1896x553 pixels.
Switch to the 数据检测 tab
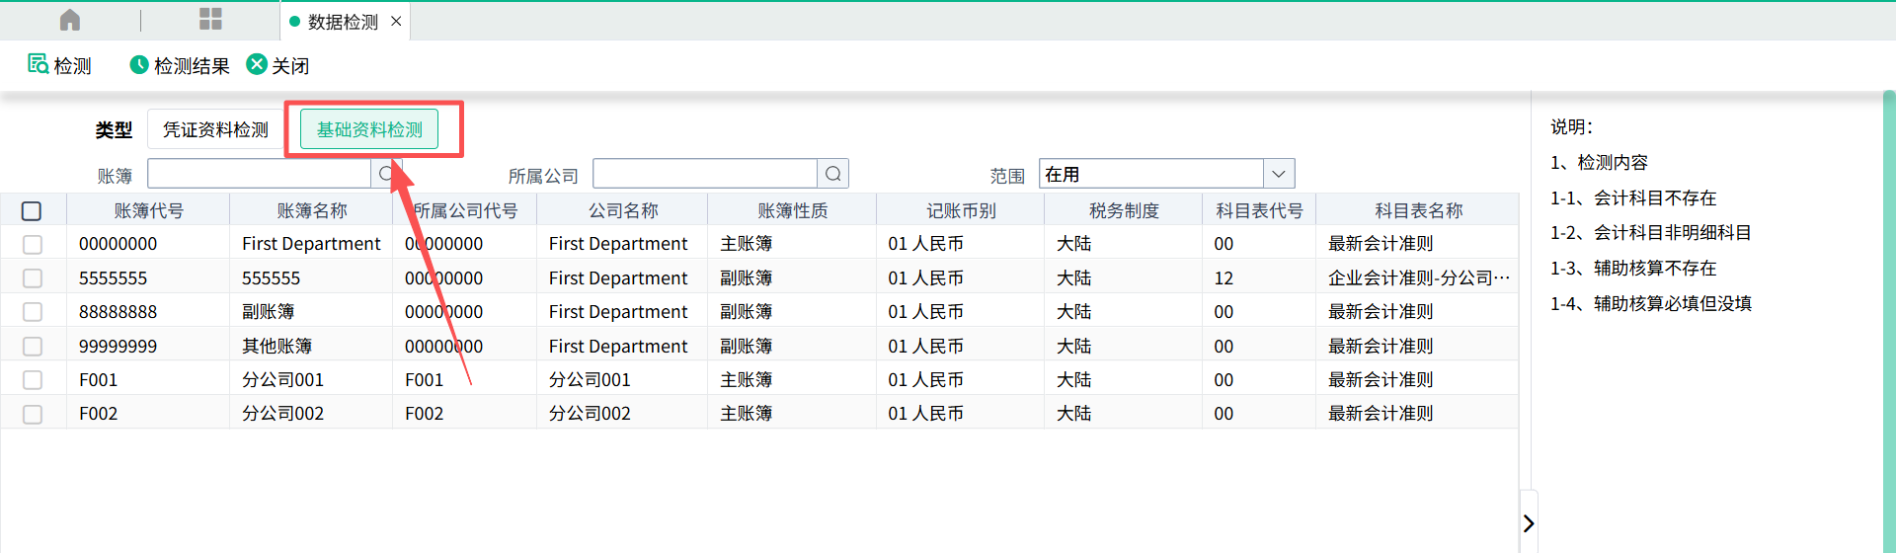point(342,21)
